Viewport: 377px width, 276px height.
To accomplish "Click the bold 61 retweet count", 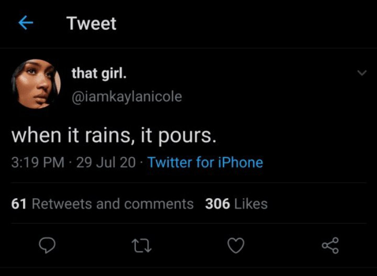I will click(x=19, y=204).
